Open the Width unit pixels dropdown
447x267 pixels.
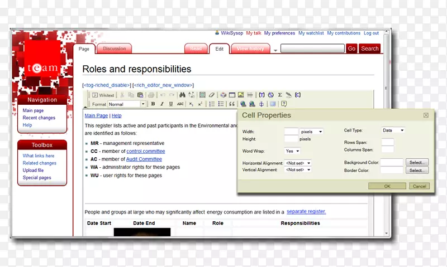tap(311, 132)
